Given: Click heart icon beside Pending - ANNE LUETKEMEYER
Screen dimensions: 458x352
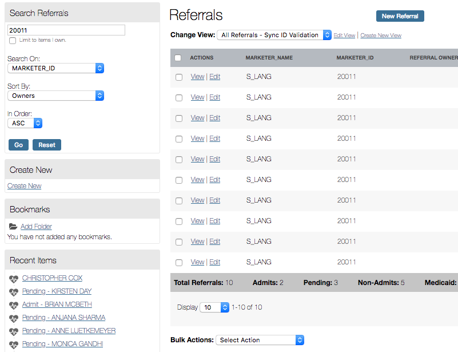Looking at the screenshot, I should click(x=13, y=331).
